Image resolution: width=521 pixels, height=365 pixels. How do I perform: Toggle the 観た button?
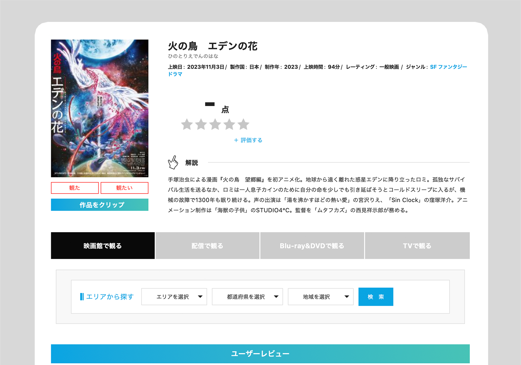pos(75,188)
